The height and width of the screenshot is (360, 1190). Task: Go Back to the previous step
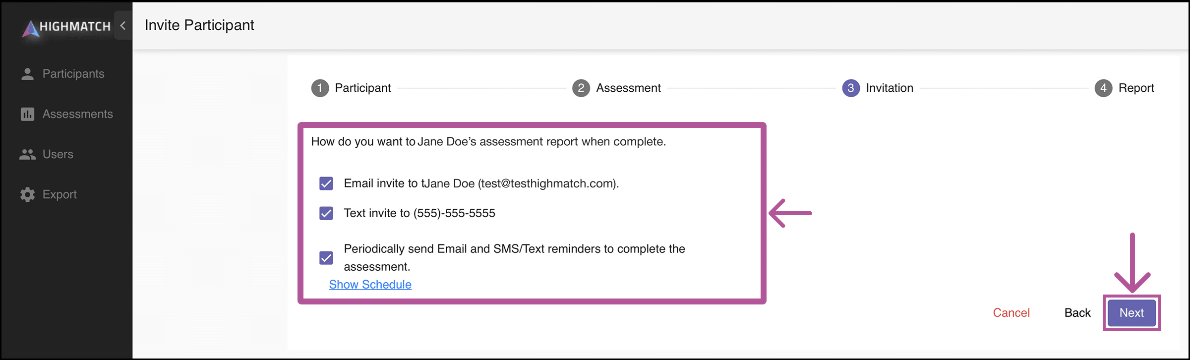coord(1077,313)
